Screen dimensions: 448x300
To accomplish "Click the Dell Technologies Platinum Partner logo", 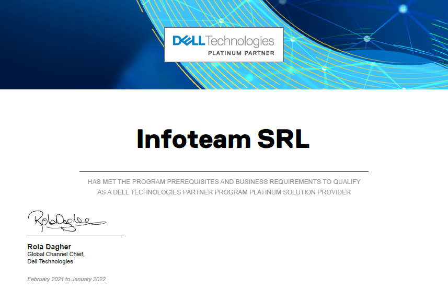I will (x=224, y=44).
